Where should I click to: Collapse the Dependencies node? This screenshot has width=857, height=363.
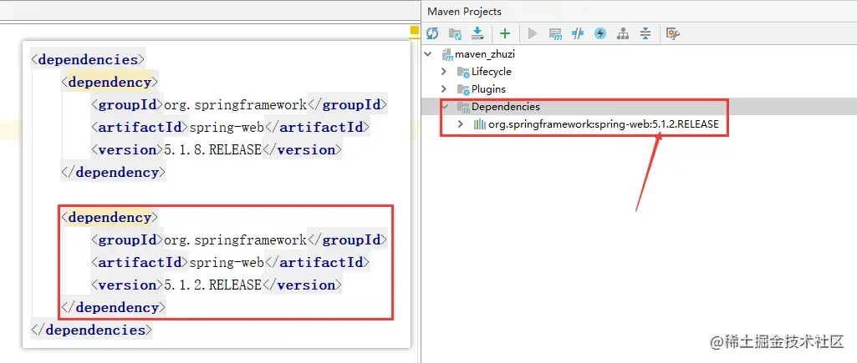tap(444, 107)
